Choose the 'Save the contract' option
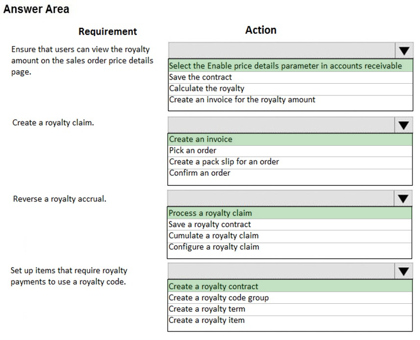Screen dimensions: 420x340 point(291,77)
